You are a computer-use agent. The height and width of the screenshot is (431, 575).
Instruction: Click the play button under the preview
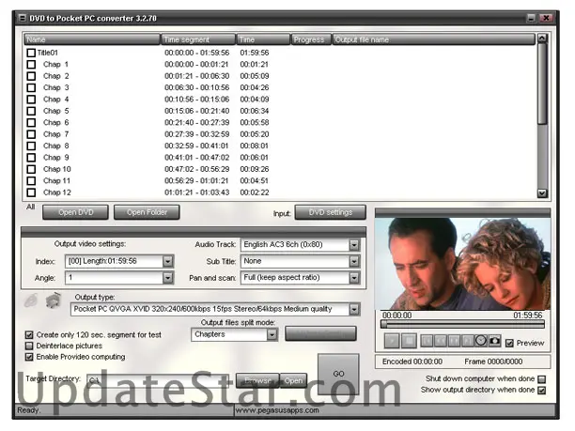[392, 341]
